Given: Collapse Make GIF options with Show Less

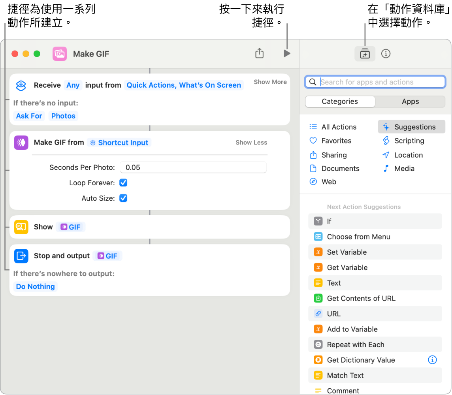Looking at the screenshot, I should (251, 143).
